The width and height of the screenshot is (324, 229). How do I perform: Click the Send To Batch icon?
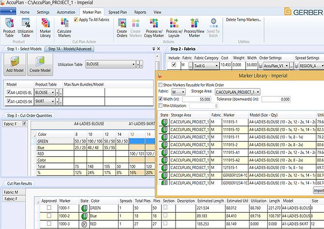click(x=213, y=23)
